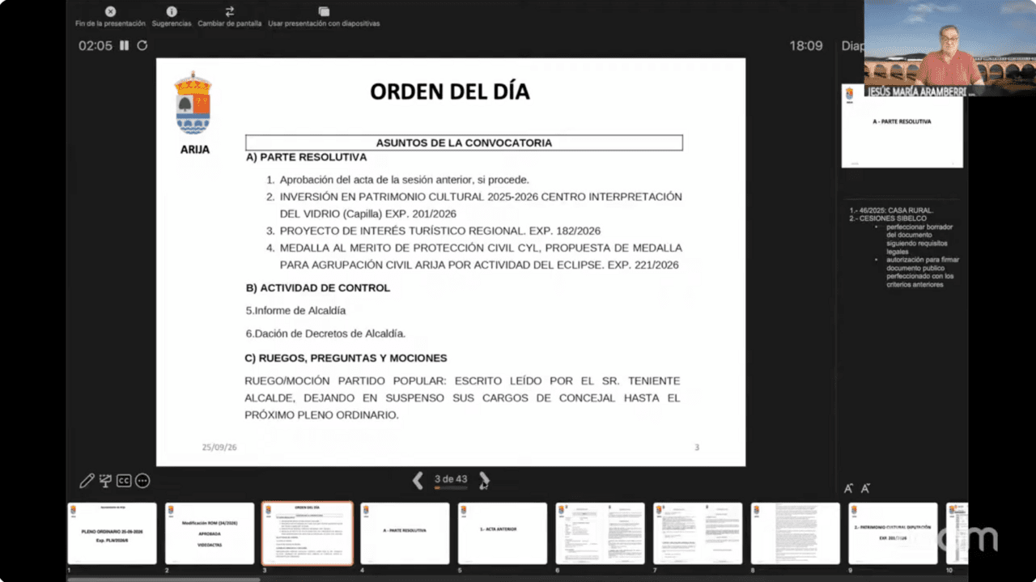Select slide 9 thumbnail Patrimonio Cultural Diputación
This screenshot has height=582, width=1036.
pos(893,533)
